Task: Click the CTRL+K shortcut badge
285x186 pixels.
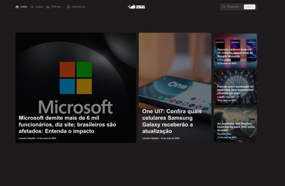Action: pos(249,7)
